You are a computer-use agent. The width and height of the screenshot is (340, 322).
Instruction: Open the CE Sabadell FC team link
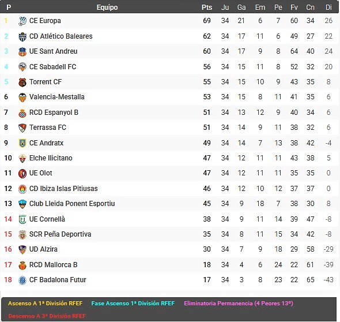click(52, 67)
